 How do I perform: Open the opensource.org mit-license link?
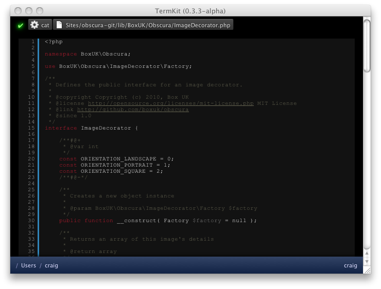click(x=170, y=103)
